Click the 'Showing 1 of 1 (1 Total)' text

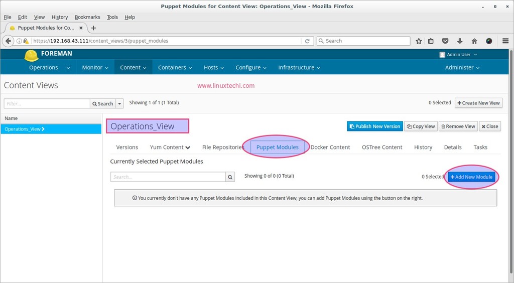tap(154, 102)
